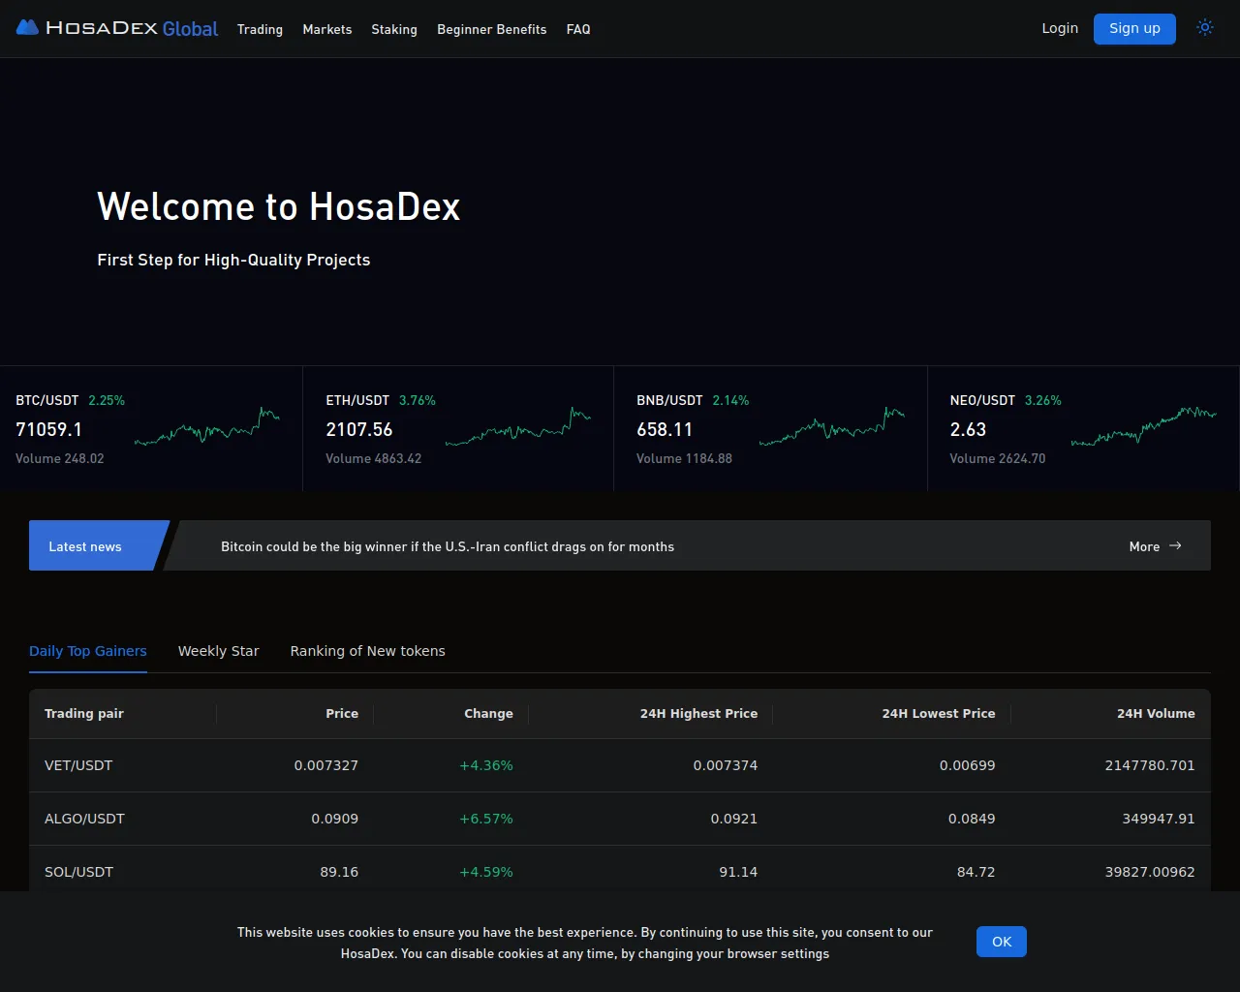Image resolution: width=1240 pixels, height=992 pixels.
Task: Click VET change value +4.36%
Action: (x=486, y=765)
